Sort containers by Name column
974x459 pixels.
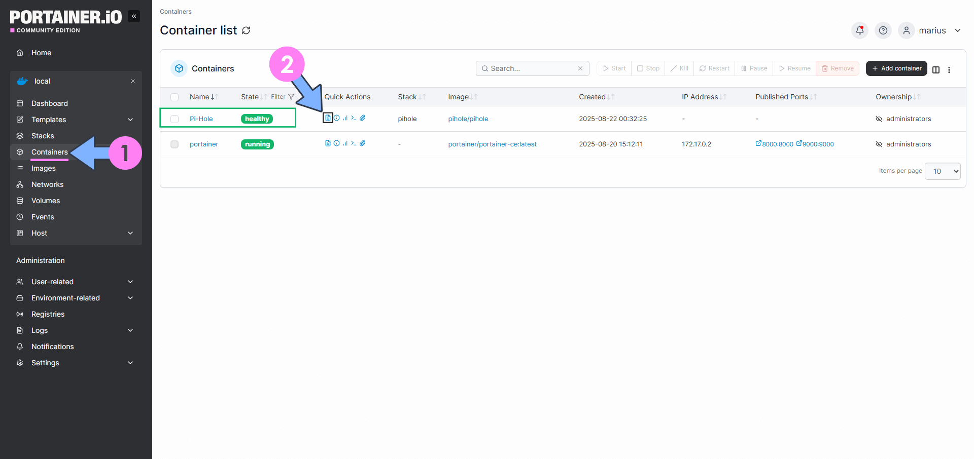coord(203,97)
